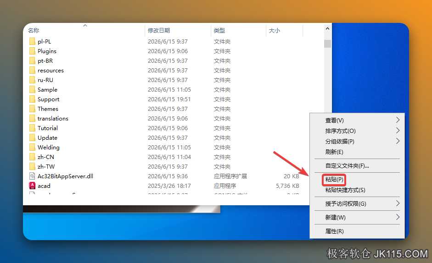432x263 pixels.
Task: Click the translations folder name
Action: pyautogui.click(x=53, y=119)
